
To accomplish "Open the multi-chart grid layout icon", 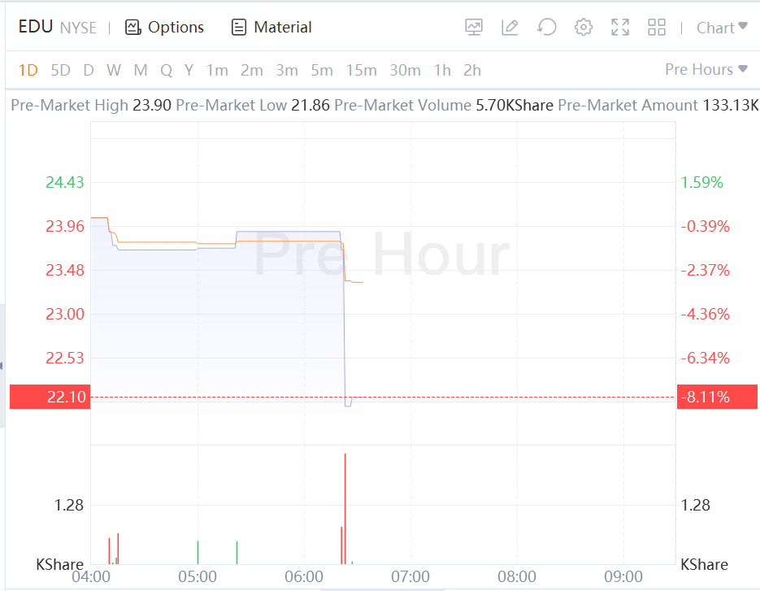I will [x=657, y=27].
